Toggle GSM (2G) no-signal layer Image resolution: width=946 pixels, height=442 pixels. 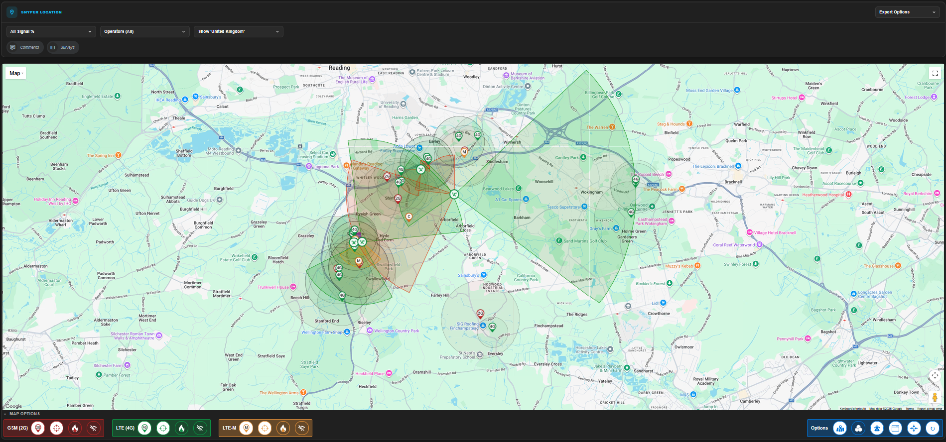(x=93, y=428)
